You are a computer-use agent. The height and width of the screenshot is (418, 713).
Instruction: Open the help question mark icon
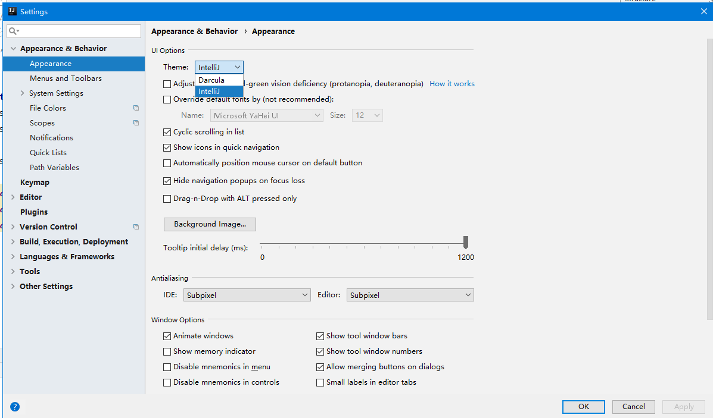(x=15, y=407)
